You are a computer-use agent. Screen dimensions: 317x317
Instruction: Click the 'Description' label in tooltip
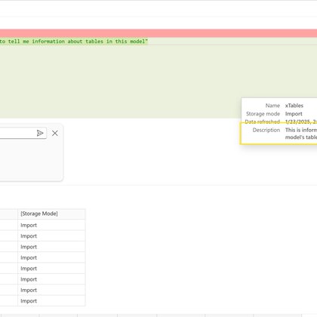[266, 130]
